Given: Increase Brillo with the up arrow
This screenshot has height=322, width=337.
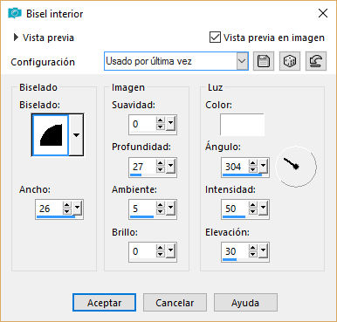Looking at the screenshot, I should 160,248.
